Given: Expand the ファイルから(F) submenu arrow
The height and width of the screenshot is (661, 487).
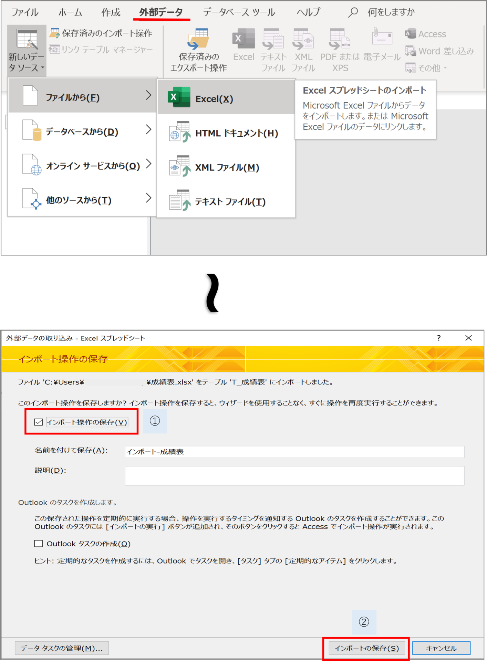Looking at the screenshot, I should tap(148, 95).
